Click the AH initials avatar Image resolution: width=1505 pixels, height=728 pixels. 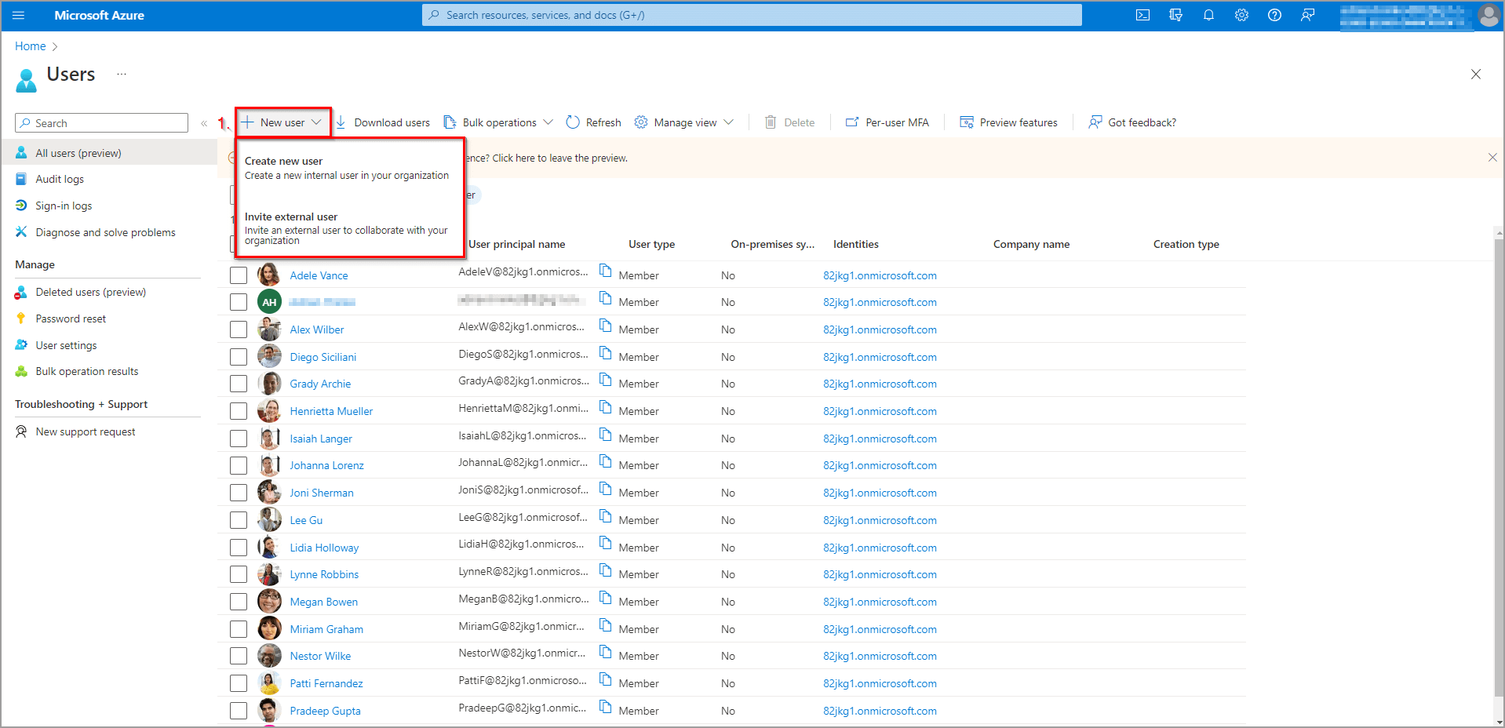(x=269, y=302)
